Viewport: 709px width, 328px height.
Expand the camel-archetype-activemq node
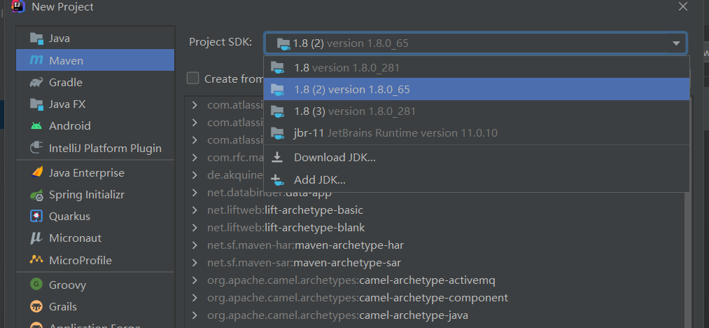(195, 280)
